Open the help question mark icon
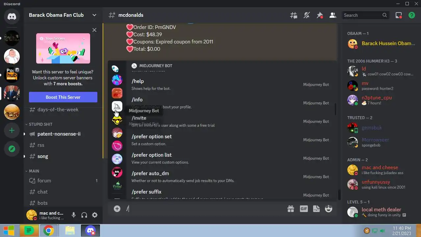 pos(411,15)
